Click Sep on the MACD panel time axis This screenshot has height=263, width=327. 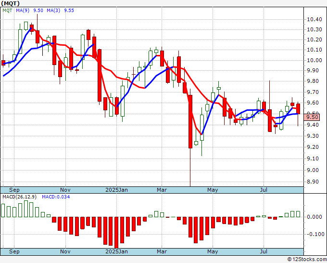click(x=14, y=251)
